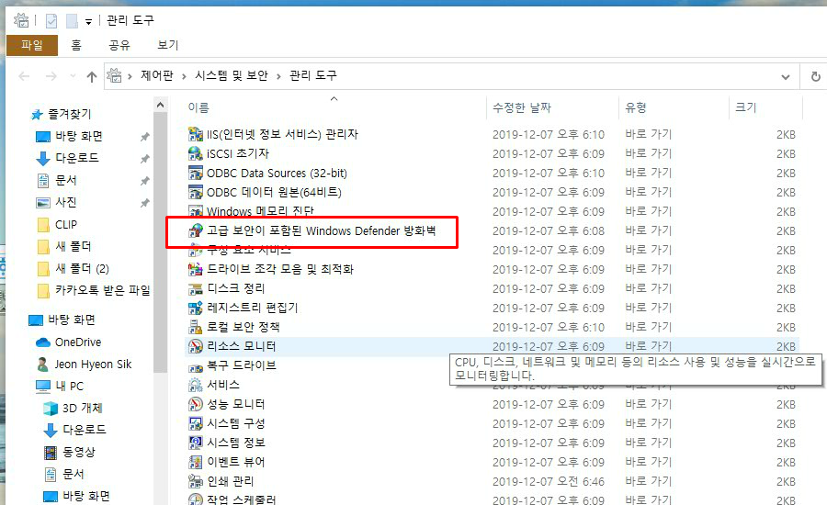Click the 디스크 정리 icon
This screenshot has width=827, height=505.
pos(196,289)
